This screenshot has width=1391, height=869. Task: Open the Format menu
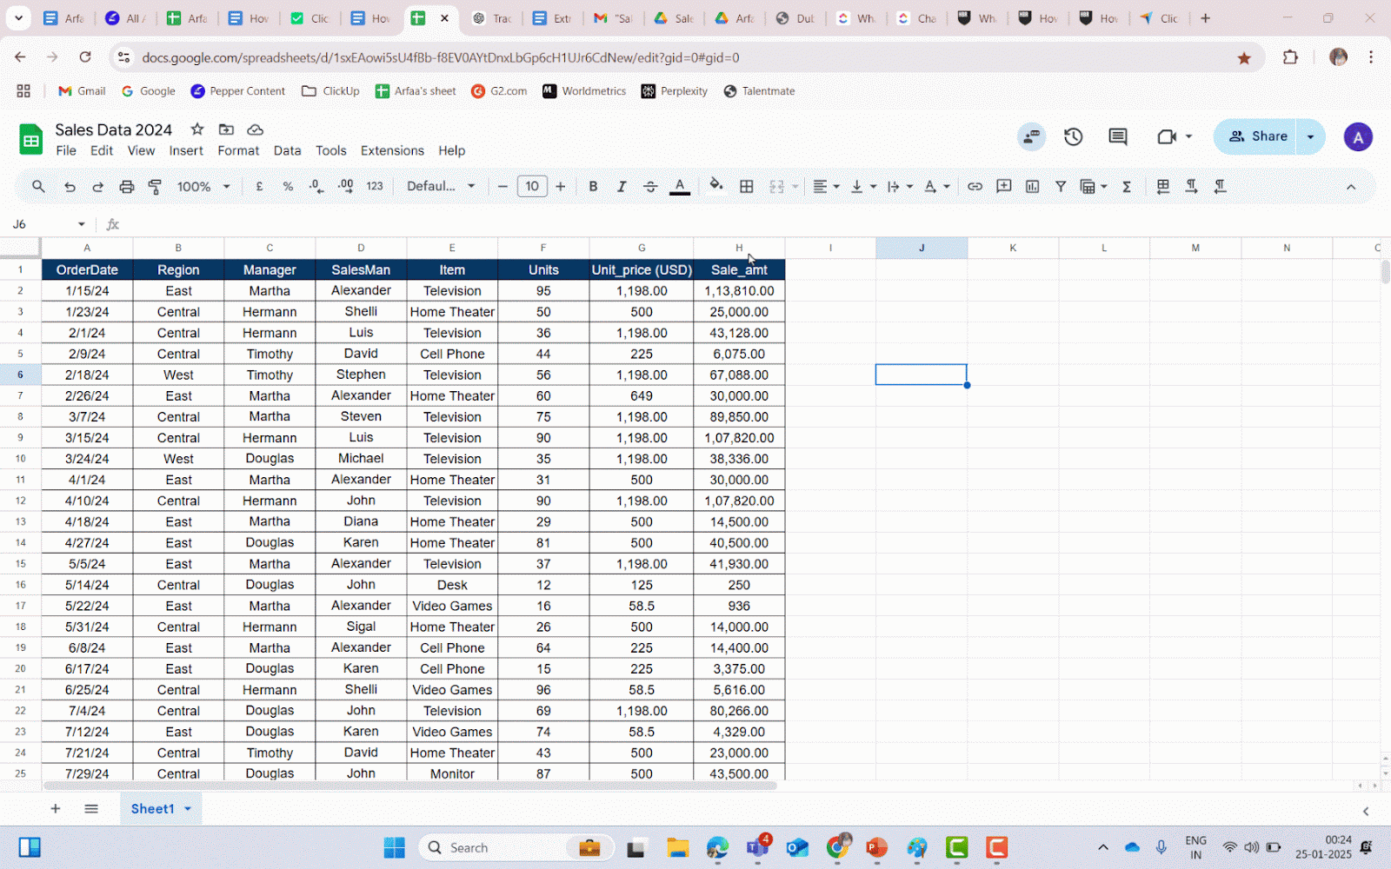(x=238, y=150)
